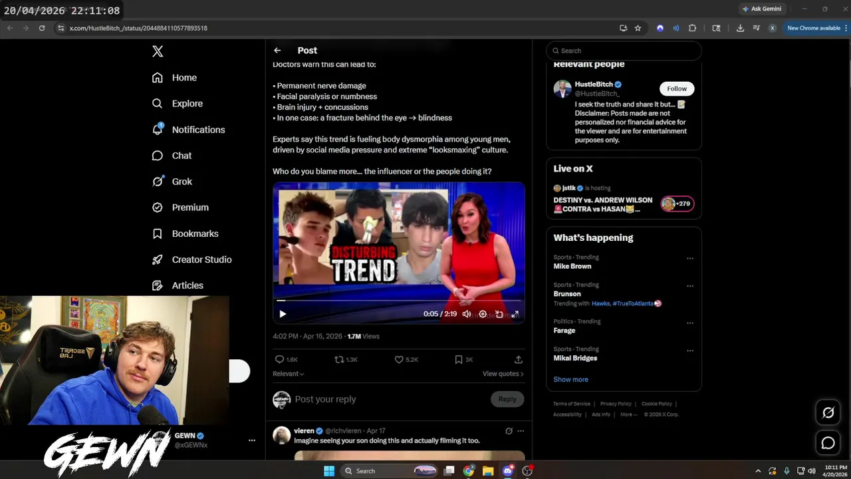
Task: Open File Explorer from the taskbar
Action: point(488,471)
